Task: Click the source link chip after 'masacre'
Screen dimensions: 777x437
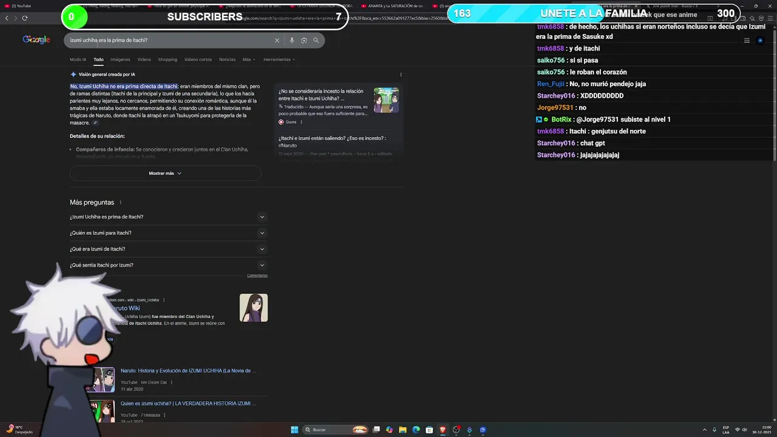Action: 95,123
